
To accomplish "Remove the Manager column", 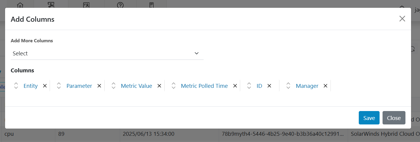I will tap(325, 86).
